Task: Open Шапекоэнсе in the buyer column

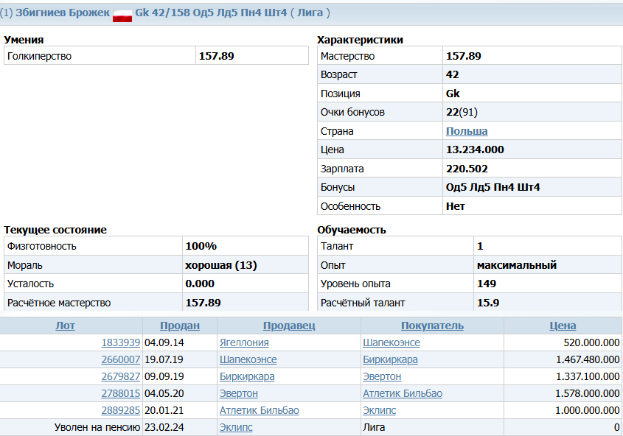Action: click(391, 342)
